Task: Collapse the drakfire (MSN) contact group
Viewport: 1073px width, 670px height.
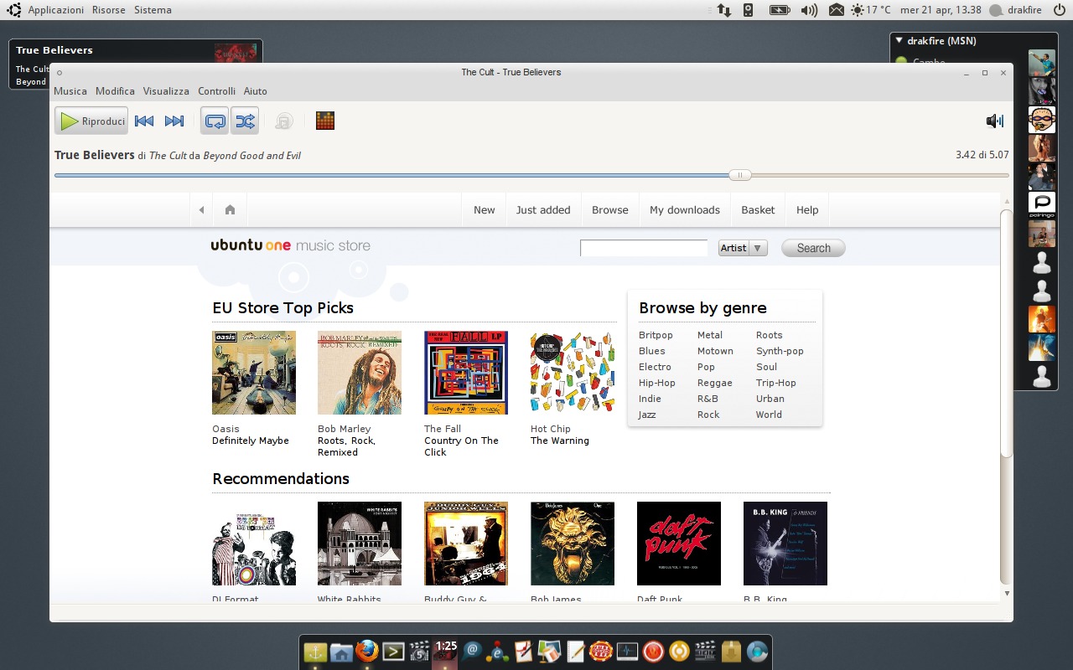Action: coord(899,40)
